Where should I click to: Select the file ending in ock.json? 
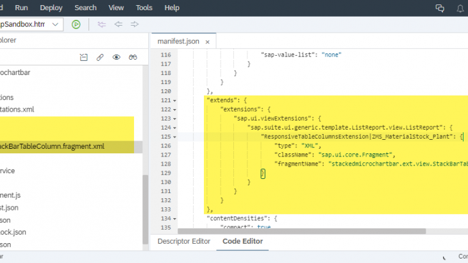point(13,232)
